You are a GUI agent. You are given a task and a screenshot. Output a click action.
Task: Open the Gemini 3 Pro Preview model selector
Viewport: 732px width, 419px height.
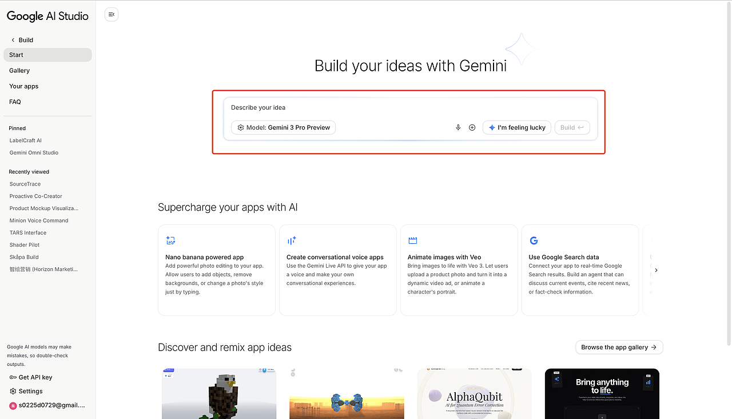point(284,127)
